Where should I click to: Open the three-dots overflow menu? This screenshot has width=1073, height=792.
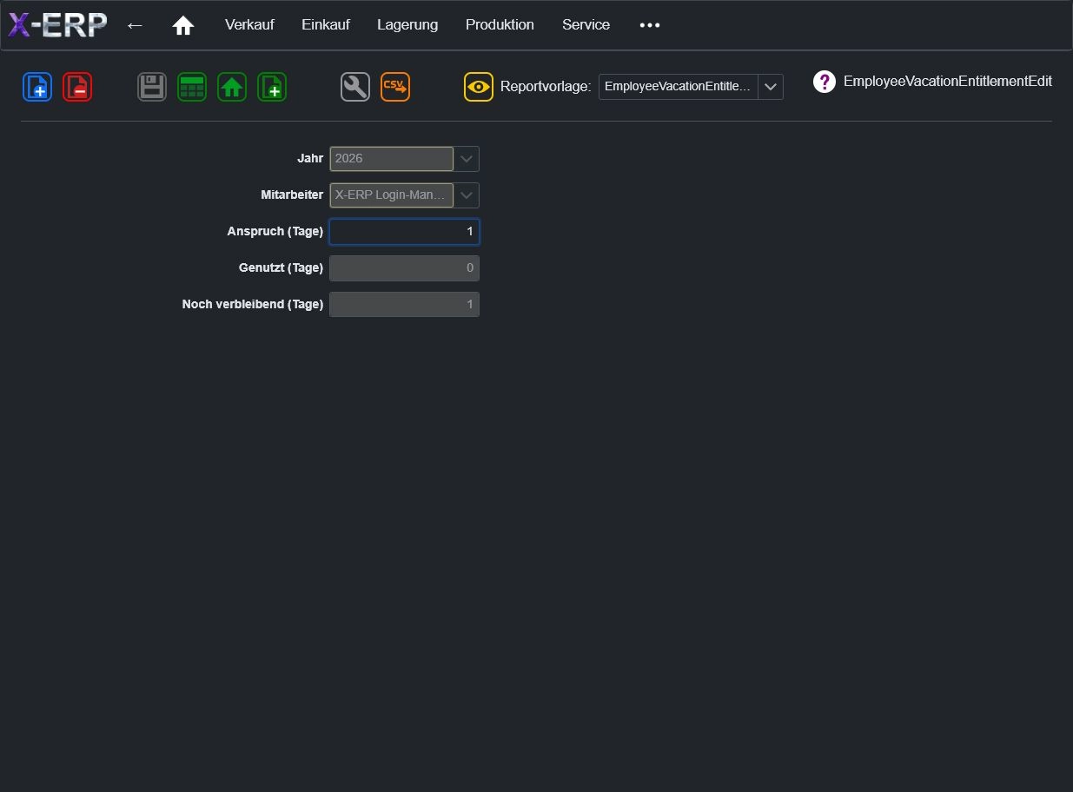(x=650, y=25)
